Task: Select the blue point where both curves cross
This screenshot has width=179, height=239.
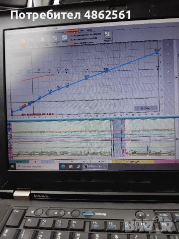Action: (x=106, y=71)
